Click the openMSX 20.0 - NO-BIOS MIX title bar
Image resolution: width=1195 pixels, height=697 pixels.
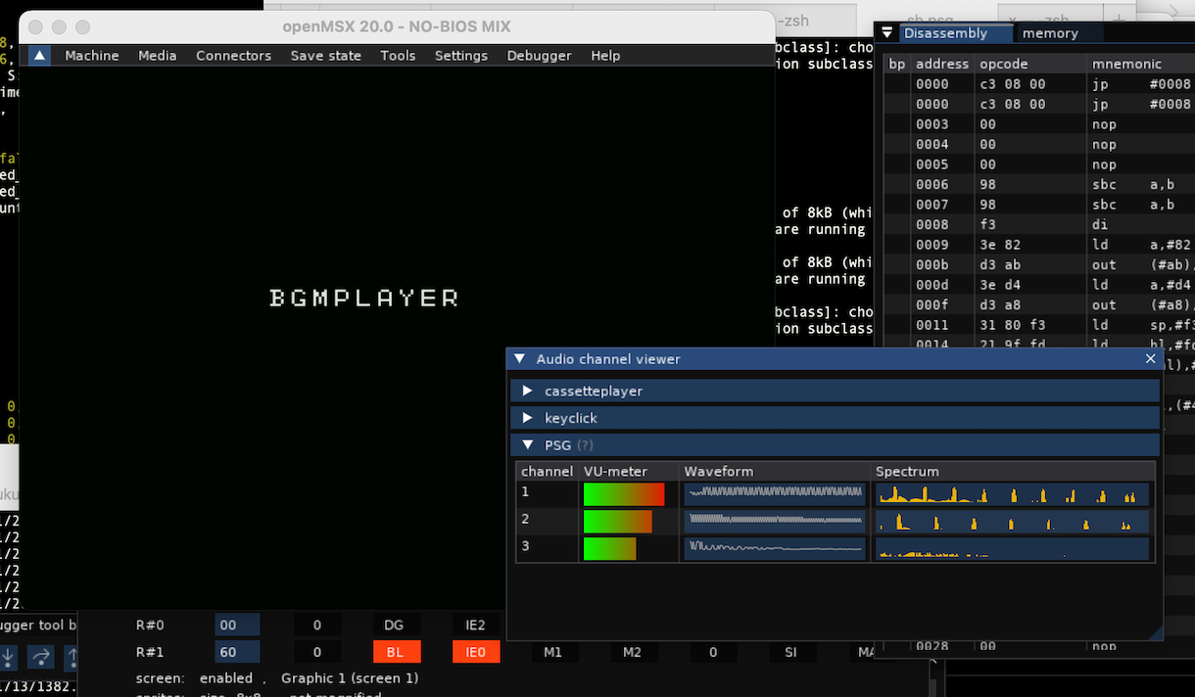(x=396, y=27)
